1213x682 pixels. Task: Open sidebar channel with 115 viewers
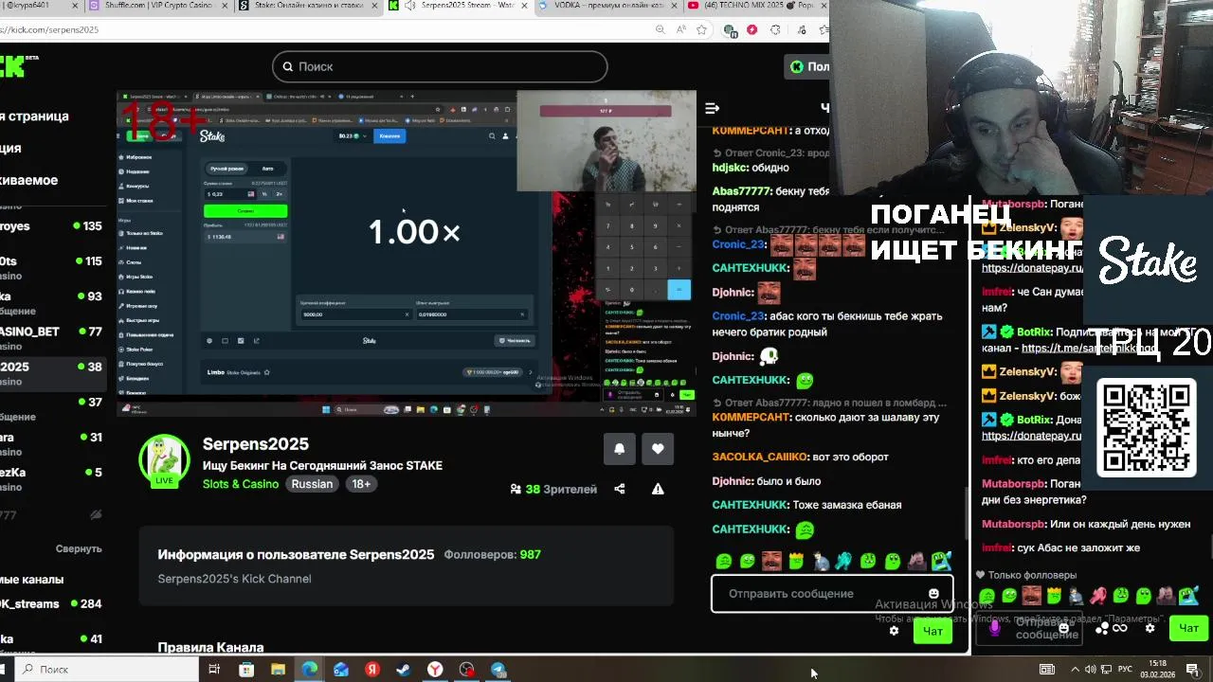(x=51, y=268)
